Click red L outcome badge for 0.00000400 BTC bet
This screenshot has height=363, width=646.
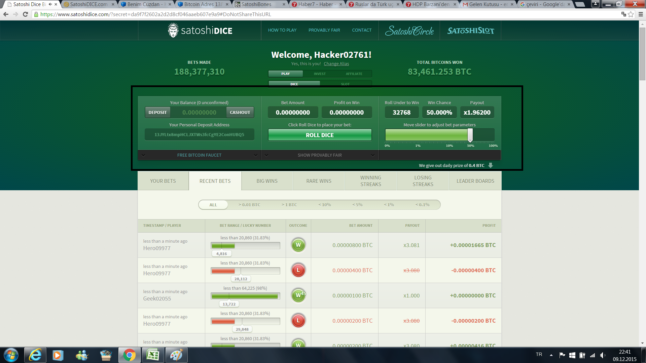coord(298,270)
